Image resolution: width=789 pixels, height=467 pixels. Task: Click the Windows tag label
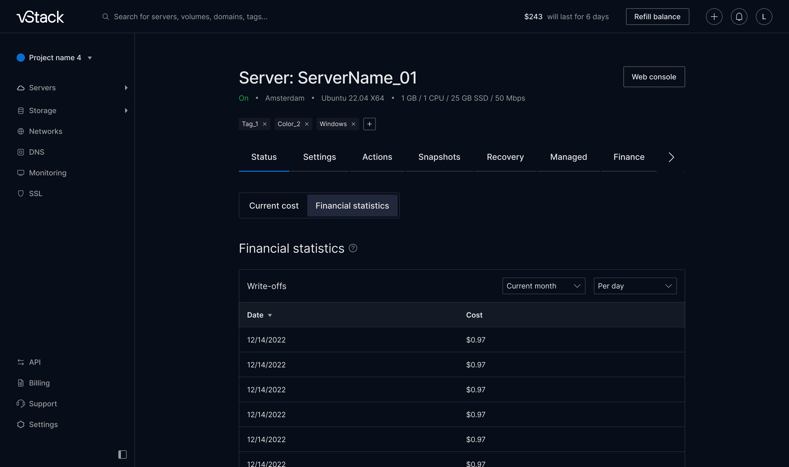point(333,124)
